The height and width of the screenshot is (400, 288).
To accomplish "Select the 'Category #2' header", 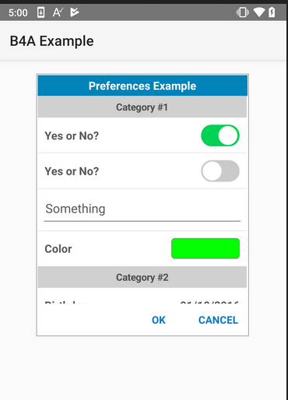I will [142, 277].
